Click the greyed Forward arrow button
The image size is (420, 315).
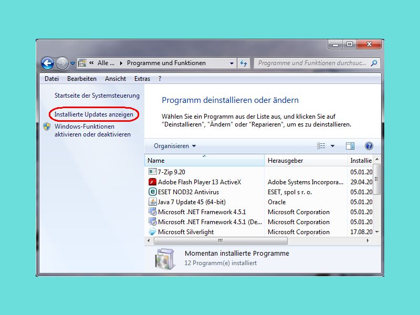(62, 63)
